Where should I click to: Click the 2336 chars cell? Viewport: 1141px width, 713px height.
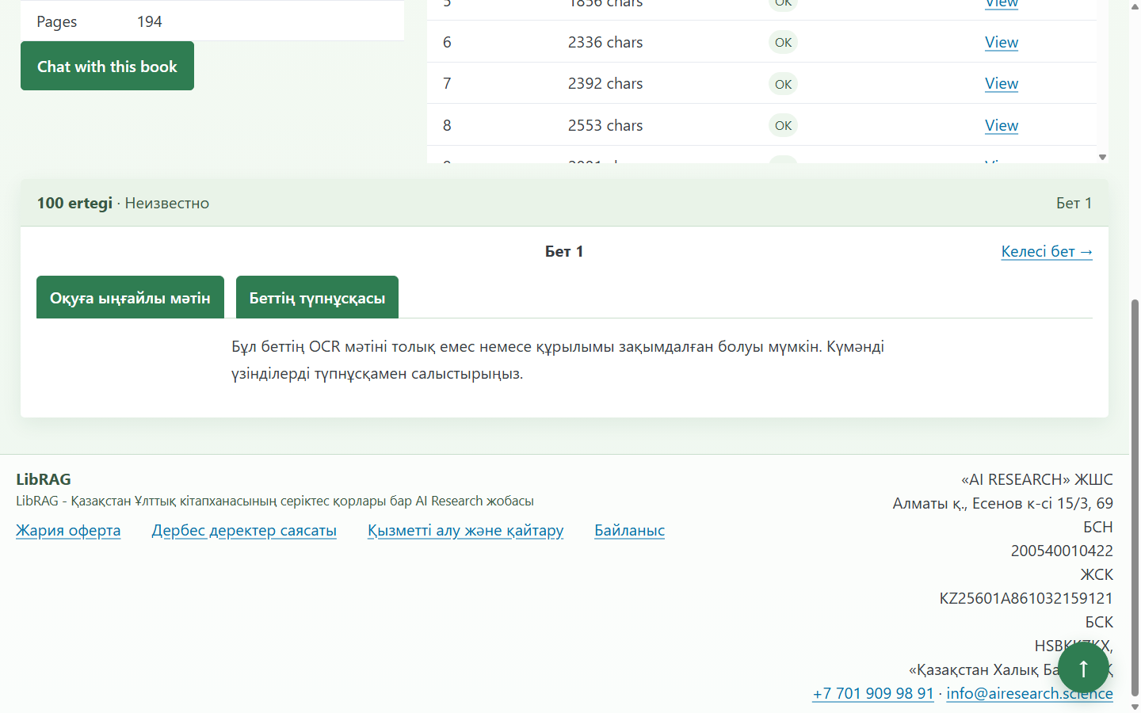tap(605, 42)
